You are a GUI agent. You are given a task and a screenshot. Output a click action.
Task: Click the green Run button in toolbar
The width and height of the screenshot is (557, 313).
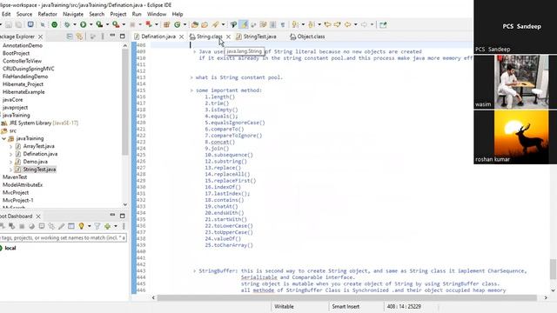pyautogui.click(x=84, y=24)
